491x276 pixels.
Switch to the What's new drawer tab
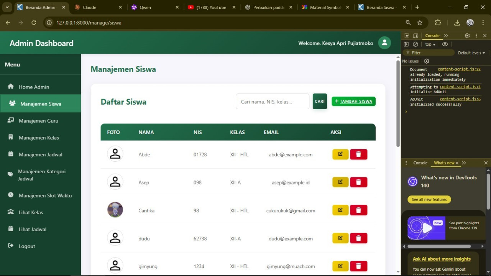pyautogui.click(x=444, y=163)
